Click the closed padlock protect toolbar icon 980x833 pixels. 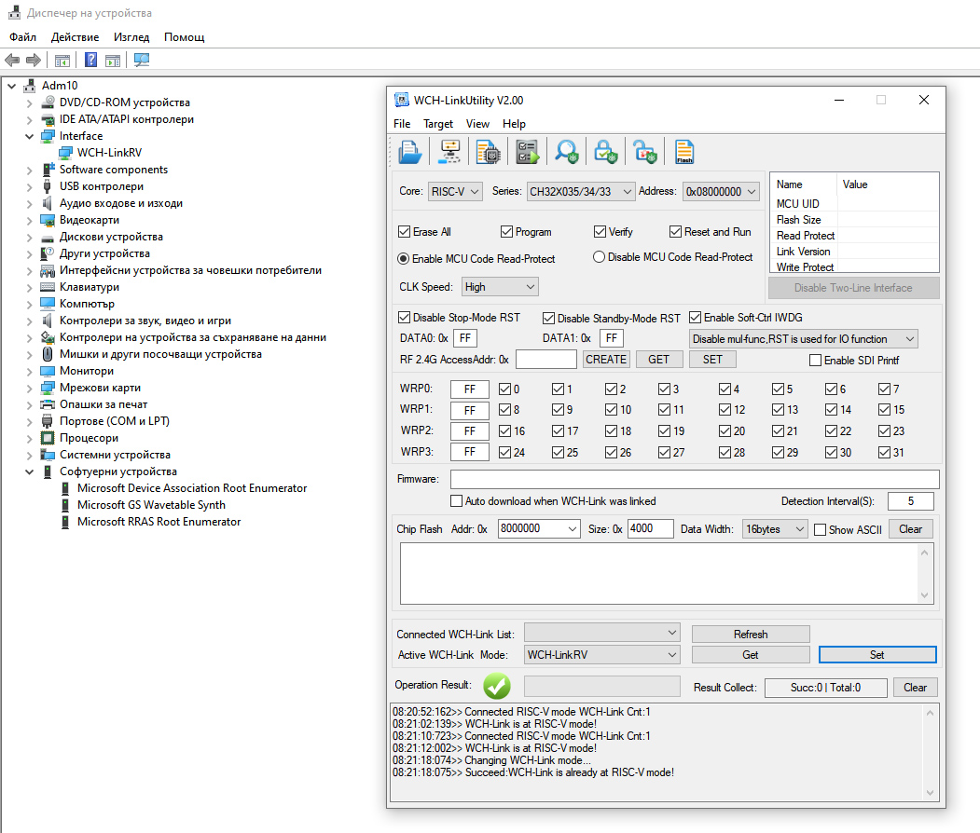tap(606, 152)
